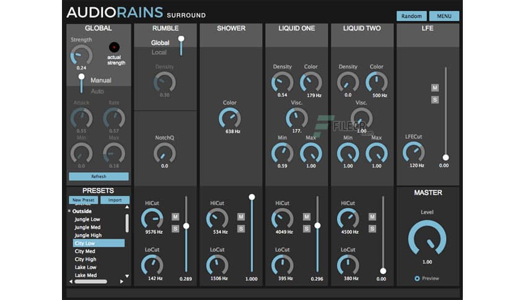Click the Rumble LoCut knob
Viewport: 518px width, 300px height.
coord(152,265)
